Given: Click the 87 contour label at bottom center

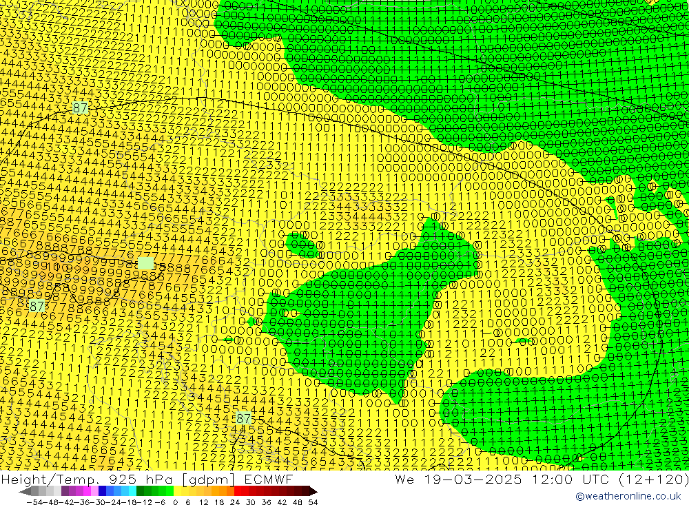Looking at the screenshot, I should coord(243,418).
